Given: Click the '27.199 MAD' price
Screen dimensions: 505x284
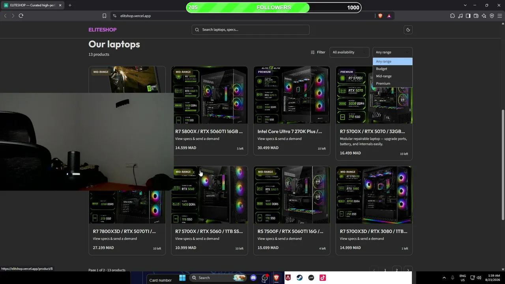Looking at the screenshot, I should [x=103, y=248].
